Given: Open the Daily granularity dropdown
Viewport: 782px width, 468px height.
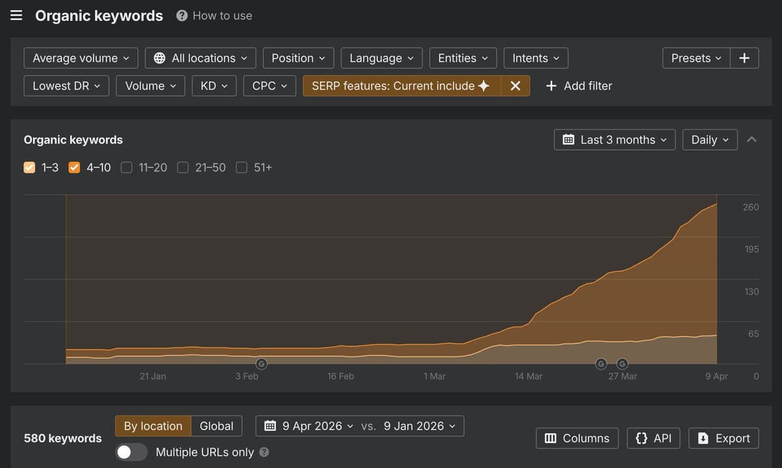Looking at the screenshot, I should (x=710, y=139).
